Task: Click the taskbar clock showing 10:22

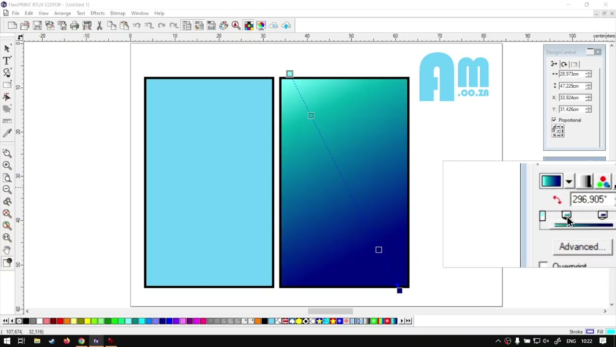Action: click(x=586, y=341)
